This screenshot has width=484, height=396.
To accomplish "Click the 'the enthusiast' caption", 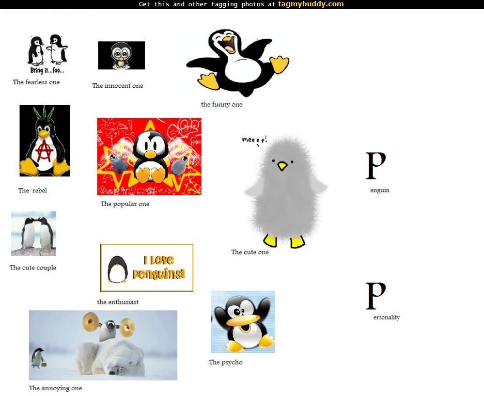I will pyautogui.click(x=118, y=302).
